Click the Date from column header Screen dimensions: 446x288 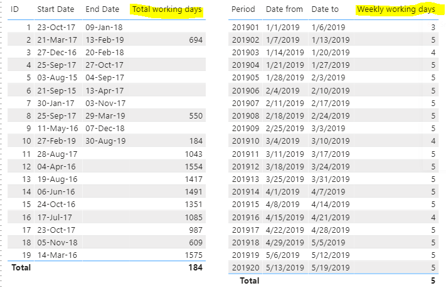coord(284,9)
